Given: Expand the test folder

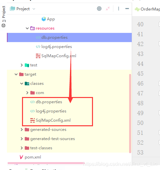Looking at the screenshot, I should point(22,65).
